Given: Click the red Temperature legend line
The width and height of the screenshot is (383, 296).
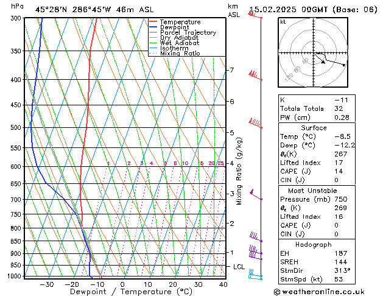Looking at the screenshot, I should tap(153, 22).
